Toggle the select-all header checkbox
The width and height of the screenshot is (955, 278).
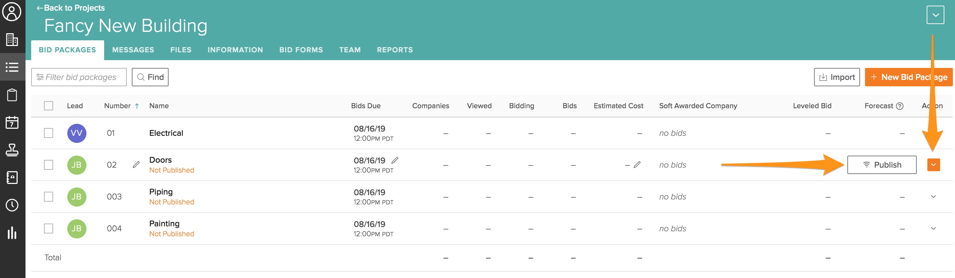click(49, 106)
